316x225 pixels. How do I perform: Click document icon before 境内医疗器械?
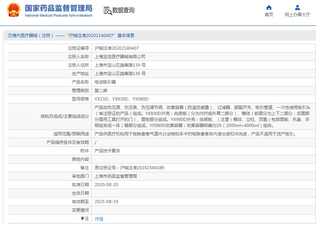coord(10,36)
